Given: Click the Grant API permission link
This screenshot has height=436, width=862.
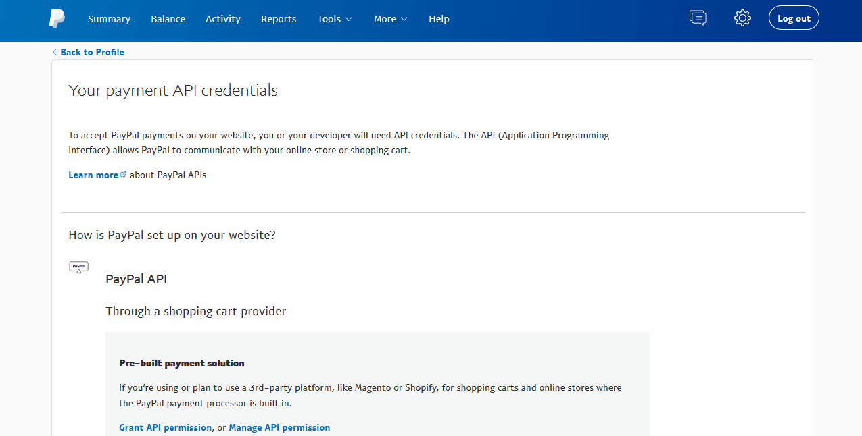Looking at the screenshot, I should 165,427.
